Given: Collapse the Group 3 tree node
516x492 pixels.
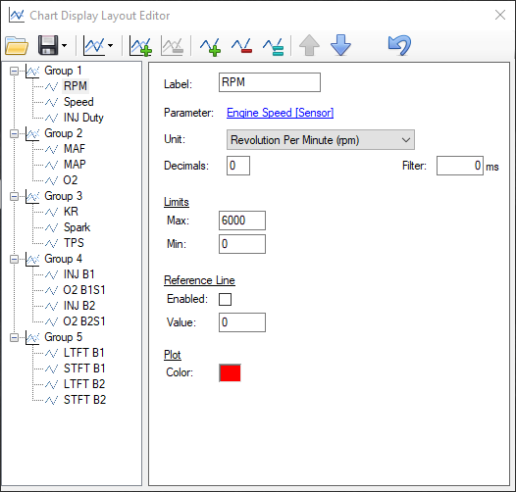Looking at the screenshot, I should click(14, 196).
